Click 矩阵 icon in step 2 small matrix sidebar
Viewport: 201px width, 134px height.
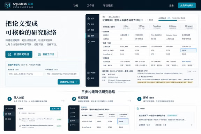point(70,121)
